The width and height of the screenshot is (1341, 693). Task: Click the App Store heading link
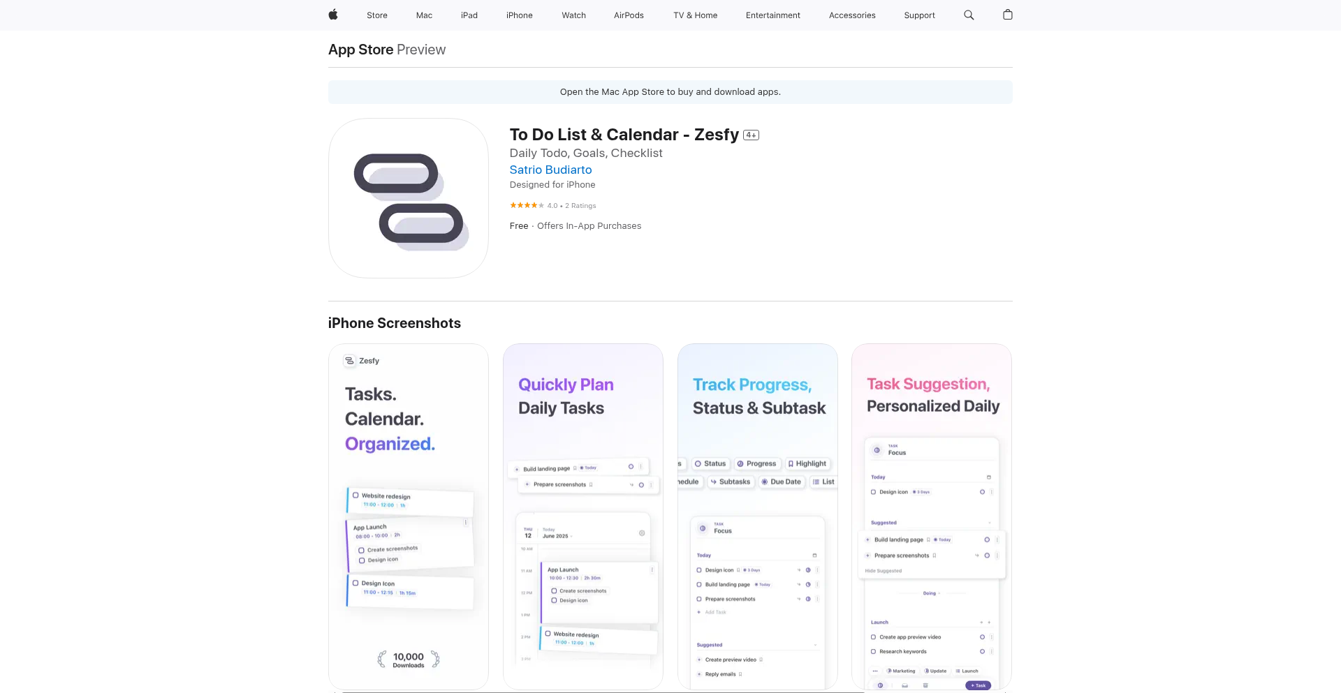[x=361, y=50]
